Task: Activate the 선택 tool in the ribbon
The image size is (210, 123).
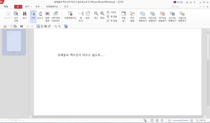Action: 33,16
